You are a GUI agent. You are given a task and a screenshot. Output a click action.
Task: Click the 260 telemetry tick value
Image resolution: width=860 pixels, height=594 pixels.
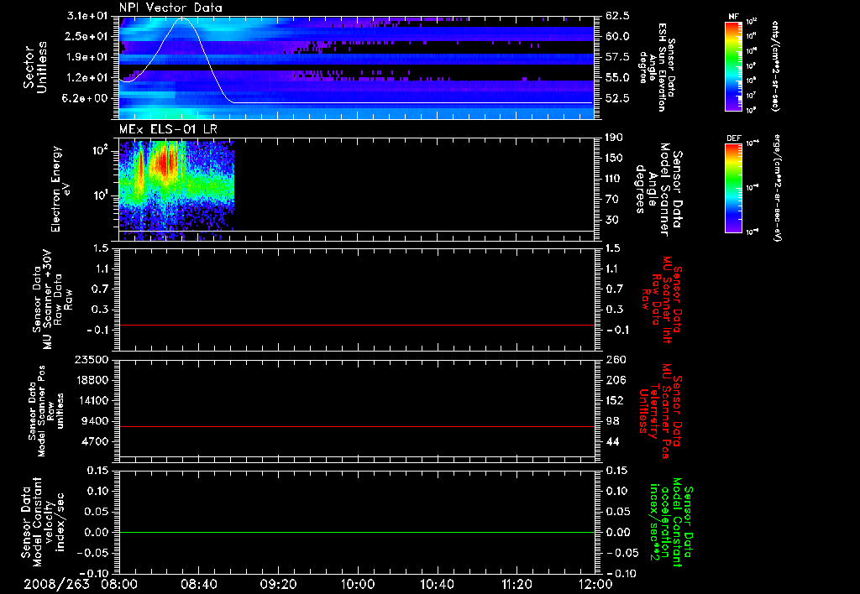point(616,359)
